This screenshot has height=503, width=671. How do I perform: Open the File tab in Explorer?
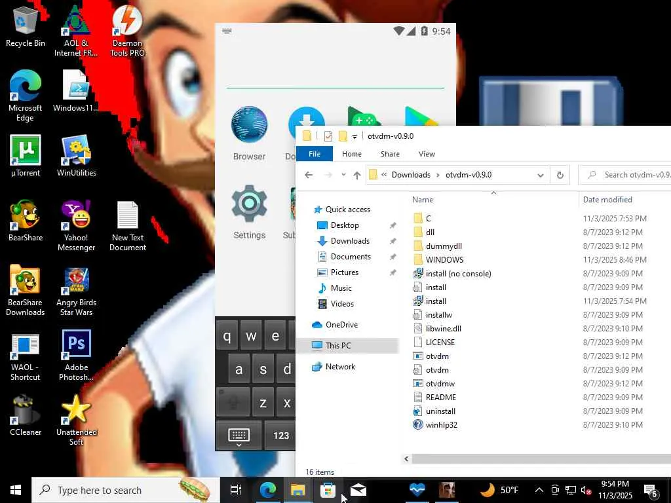click(315, 154)
